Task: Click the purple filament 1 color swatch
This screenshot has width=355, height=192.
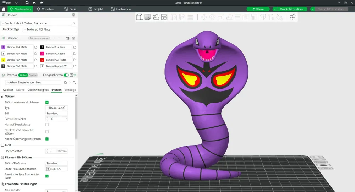Action: pos(3,47)
